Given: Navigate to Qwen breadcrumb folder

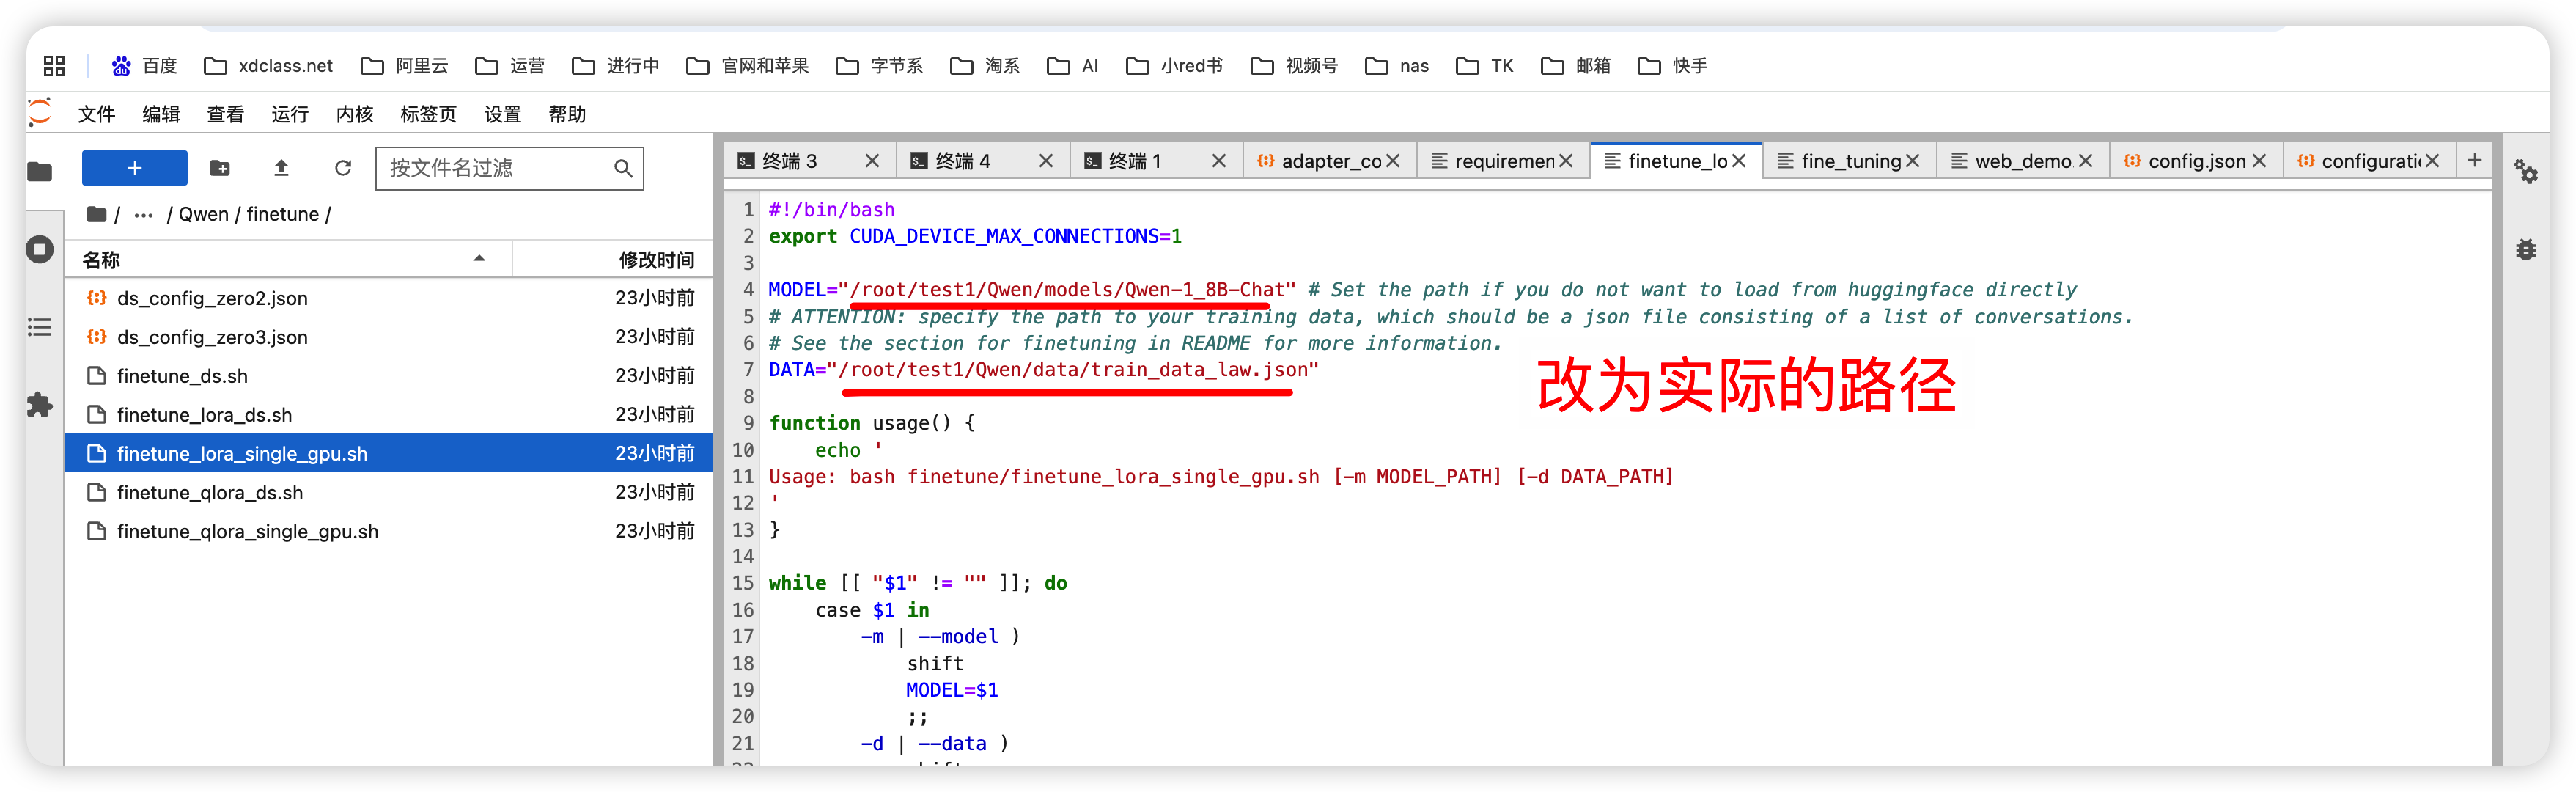Looking at the screenshot, I should pos(203,215).
